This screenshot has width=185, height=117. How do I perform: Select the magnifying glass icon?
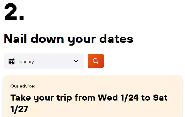tap(96, 61)
